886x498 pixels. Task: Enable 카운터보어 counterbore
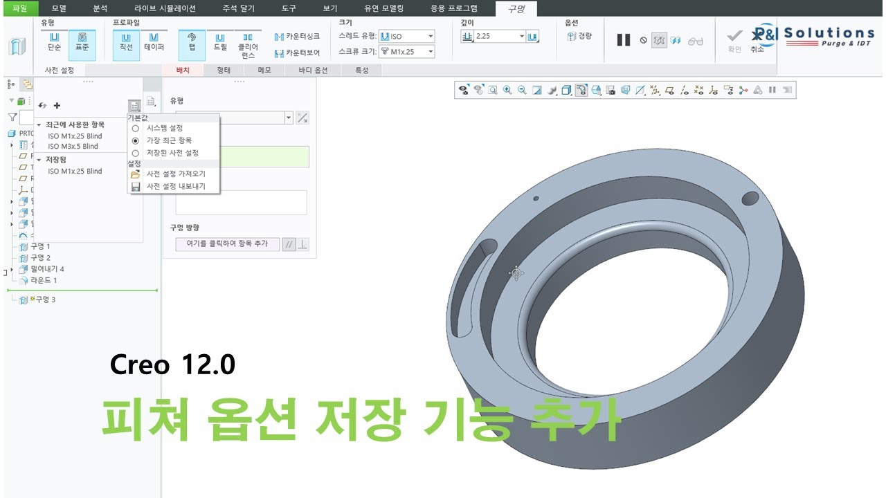pyautogui.click(x=298, y=53)
